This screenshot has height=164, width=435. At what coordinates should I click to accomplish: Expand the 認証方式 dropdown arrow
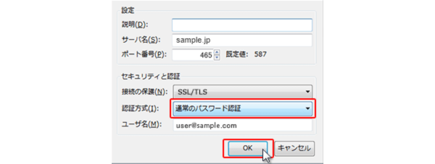pos(307,108)
